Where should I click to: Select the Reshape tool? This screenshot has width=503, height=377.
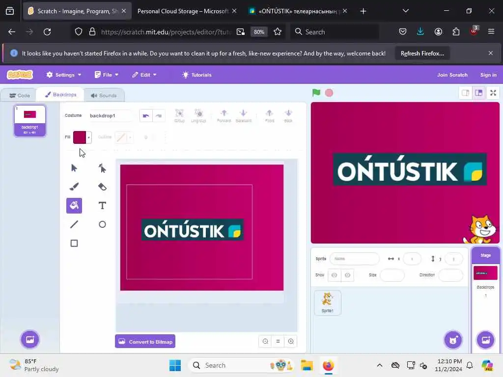[x=102, y=168]
